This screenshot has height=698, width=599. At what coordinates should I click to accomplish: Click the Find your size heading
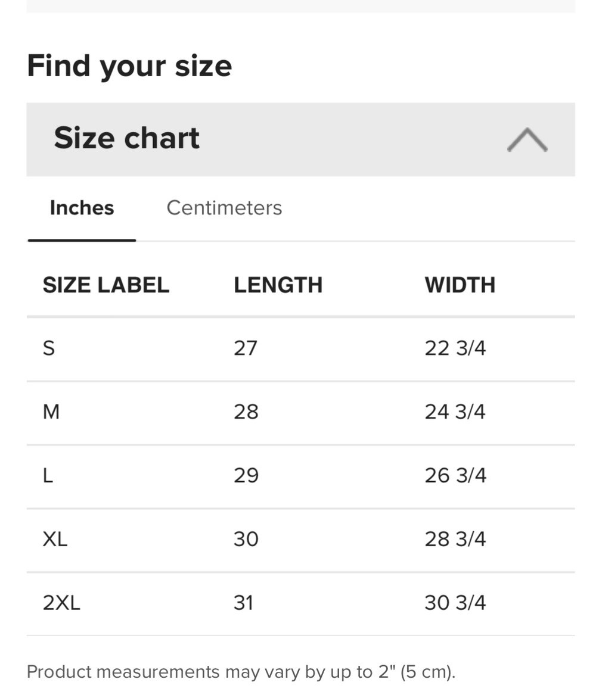129,66
